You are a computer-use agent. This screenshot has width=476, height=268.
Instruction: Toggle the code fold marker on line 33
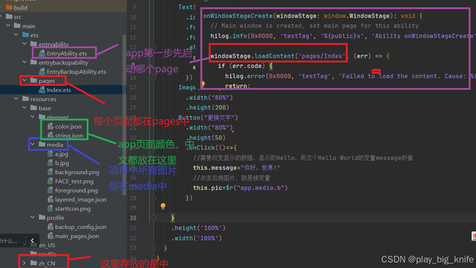(x=154, y=248)
